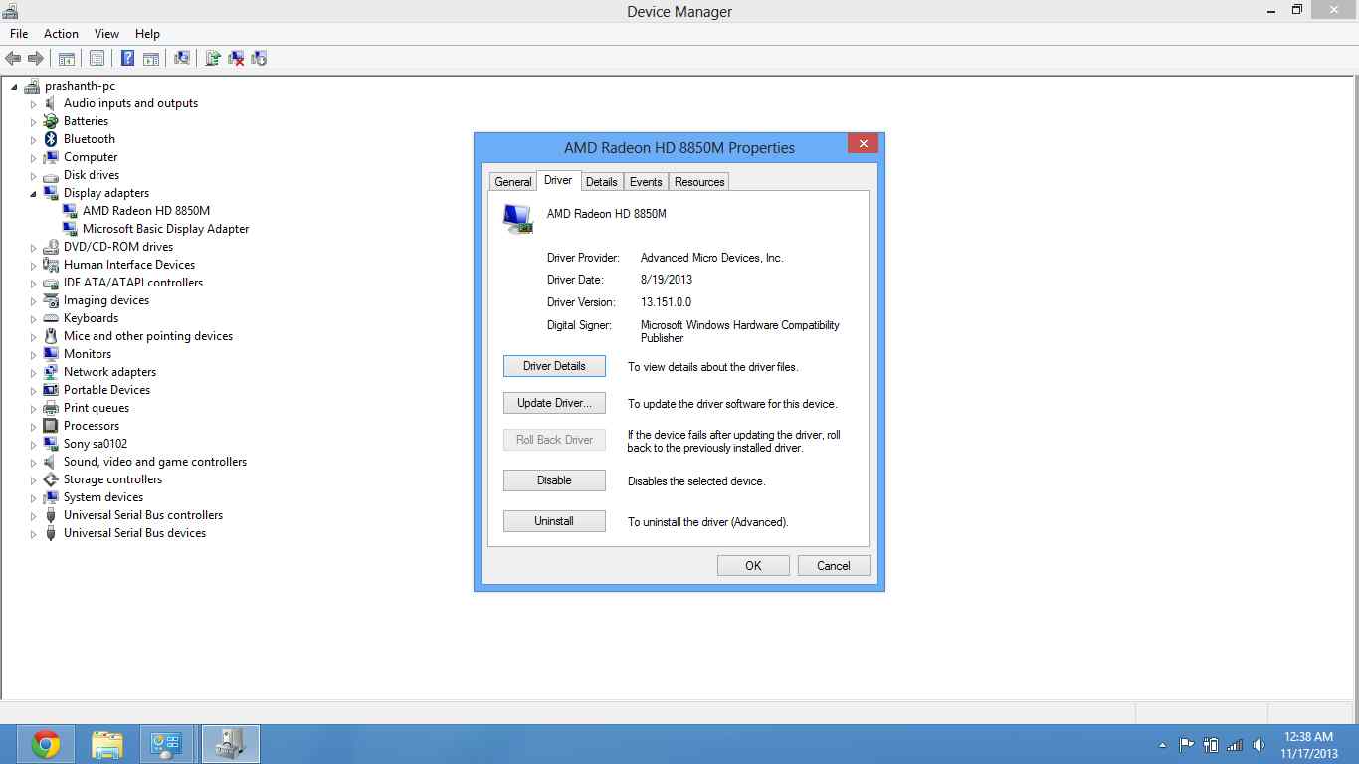Expand the Disk drives node
This screenshot has height=764, width=1359.
coord(33,176)
